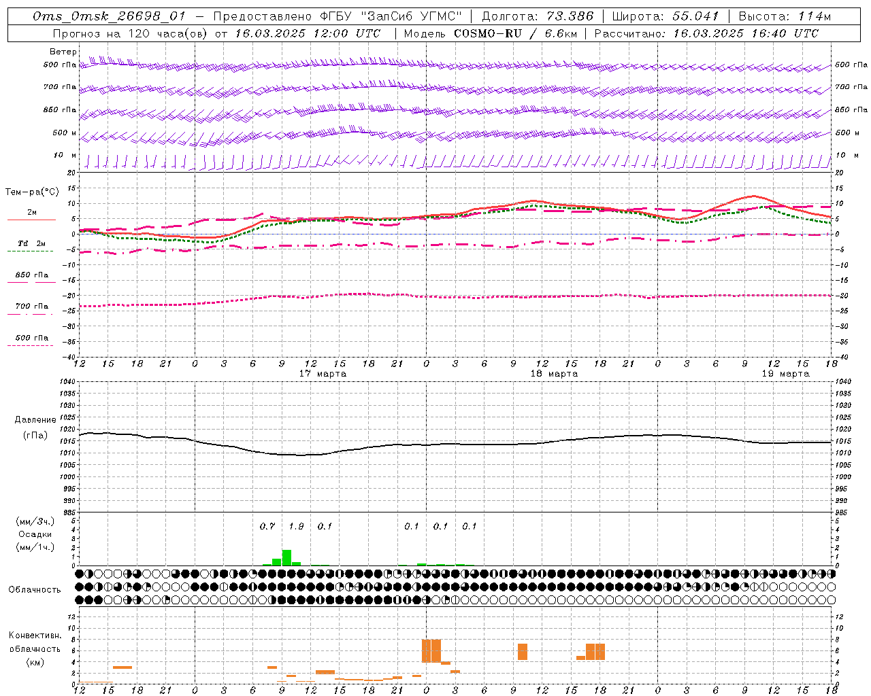This screenshot has width=871, height=696.
Task: Click the text Прогноз на 120 часа(ов)
Action: (131, 33)
